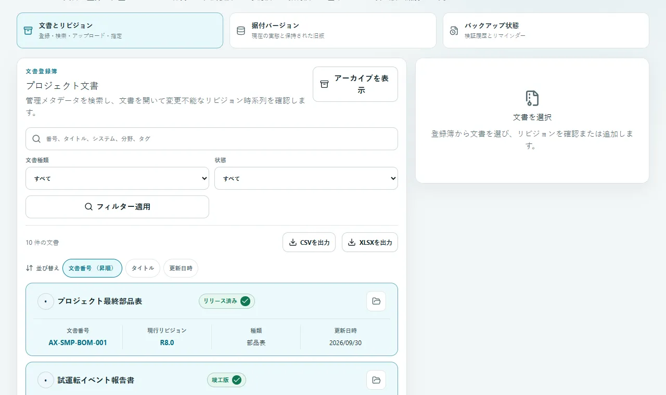Click the リリース済み status badge
The width and height of the screenshot is (666, 395).
(227, 301)
